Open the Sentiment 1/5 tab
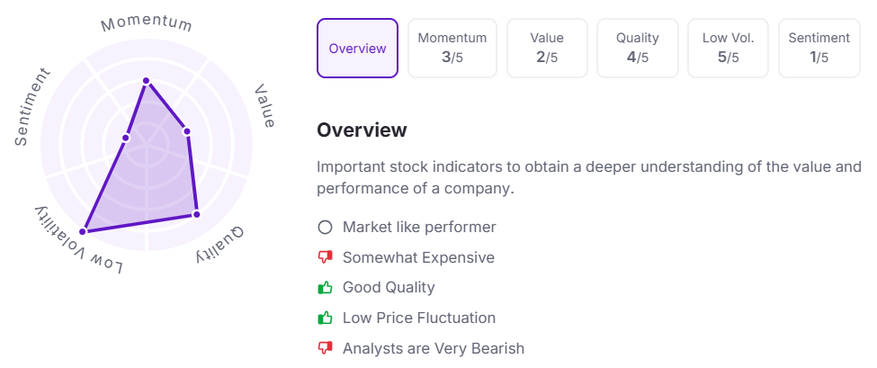 pos(819,48)
